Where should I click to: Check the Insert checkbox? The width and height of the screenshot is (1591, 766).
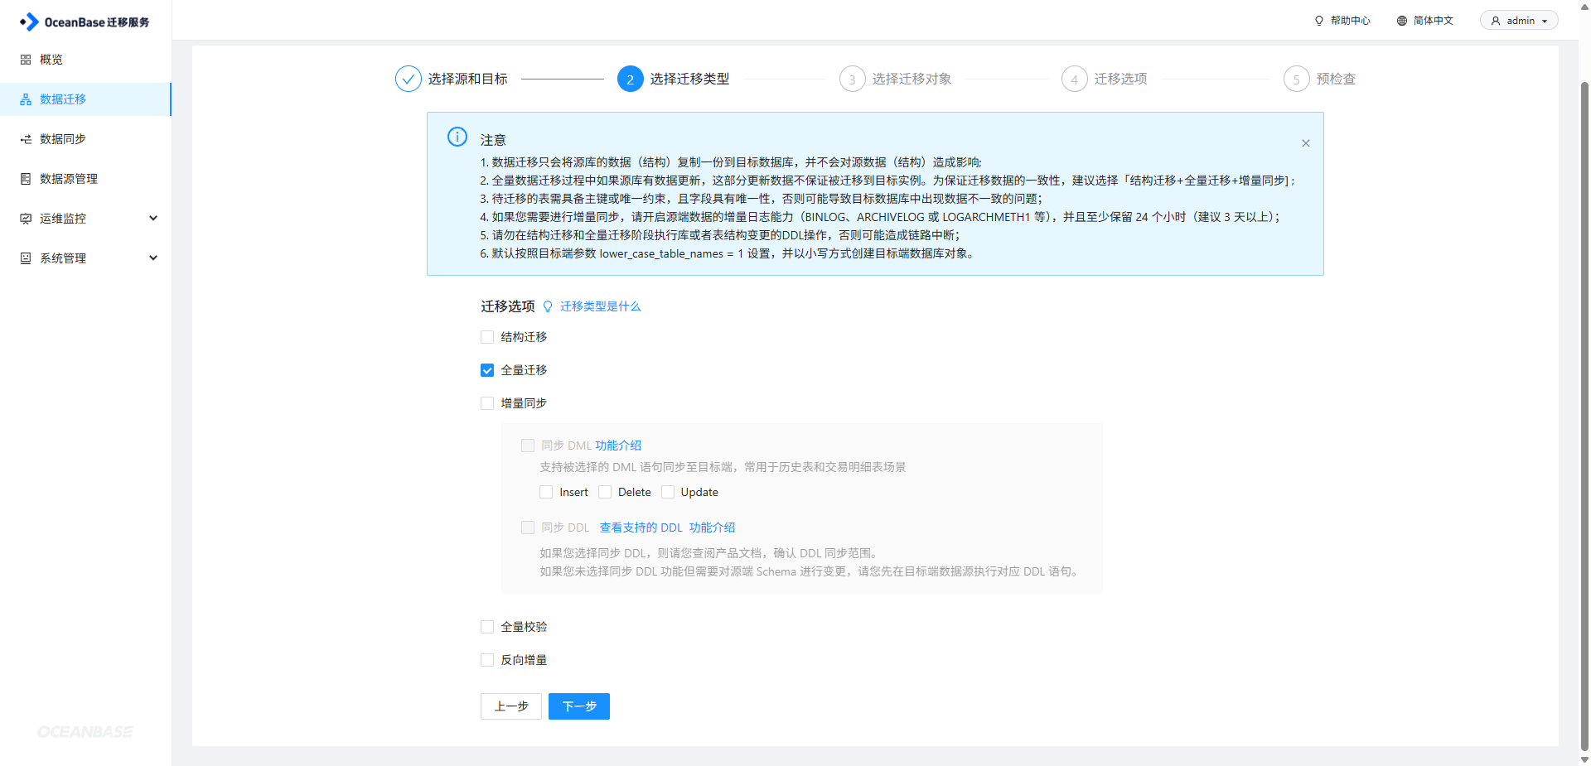(546, 492)
